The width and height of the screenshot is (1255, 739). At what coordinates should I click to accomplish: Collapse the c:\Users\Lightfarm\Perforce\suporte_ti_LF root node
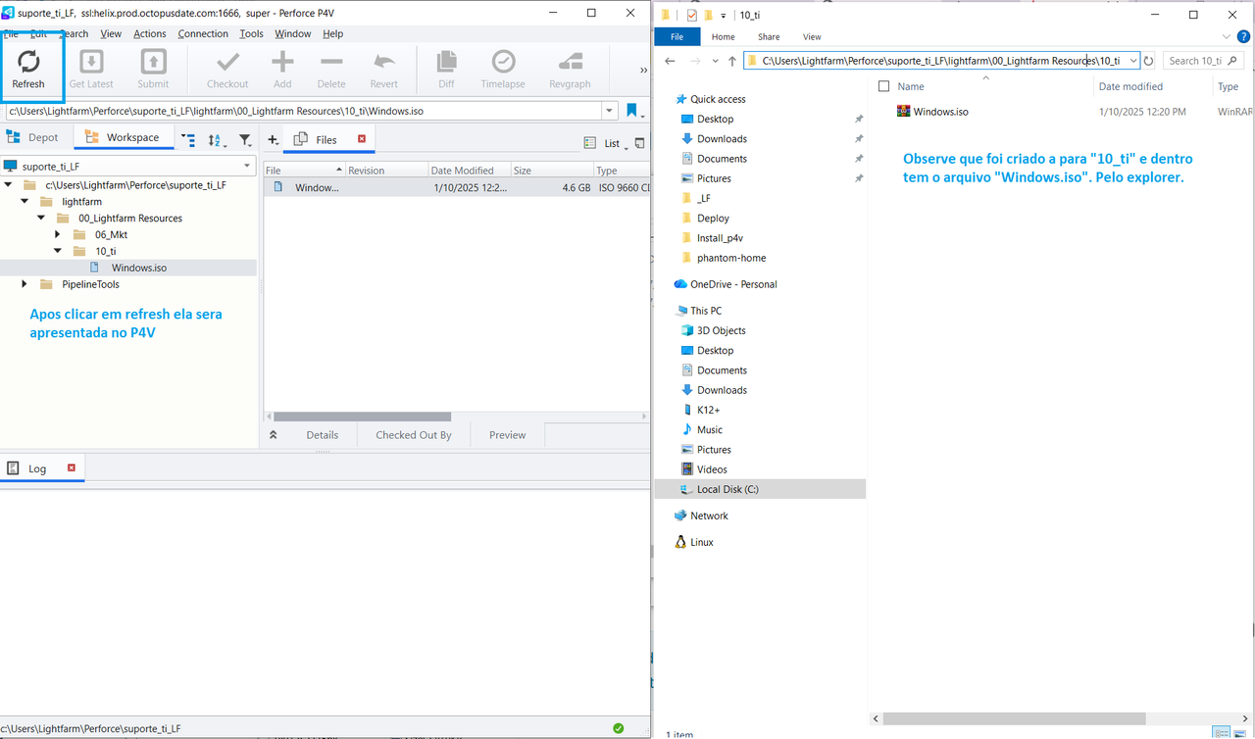point(9,185)
